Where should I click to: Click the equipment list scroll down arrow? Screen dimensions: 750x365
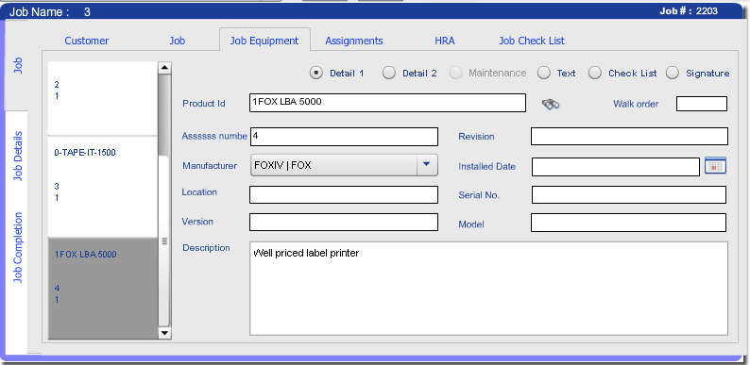[164, 333]
